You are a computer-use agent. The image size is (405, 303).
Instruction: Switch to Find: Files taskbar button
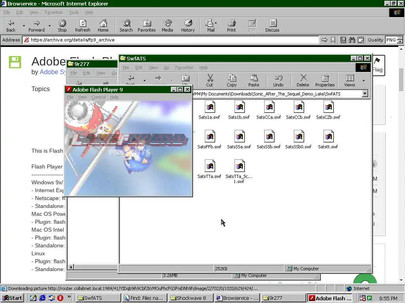[144, 298]
